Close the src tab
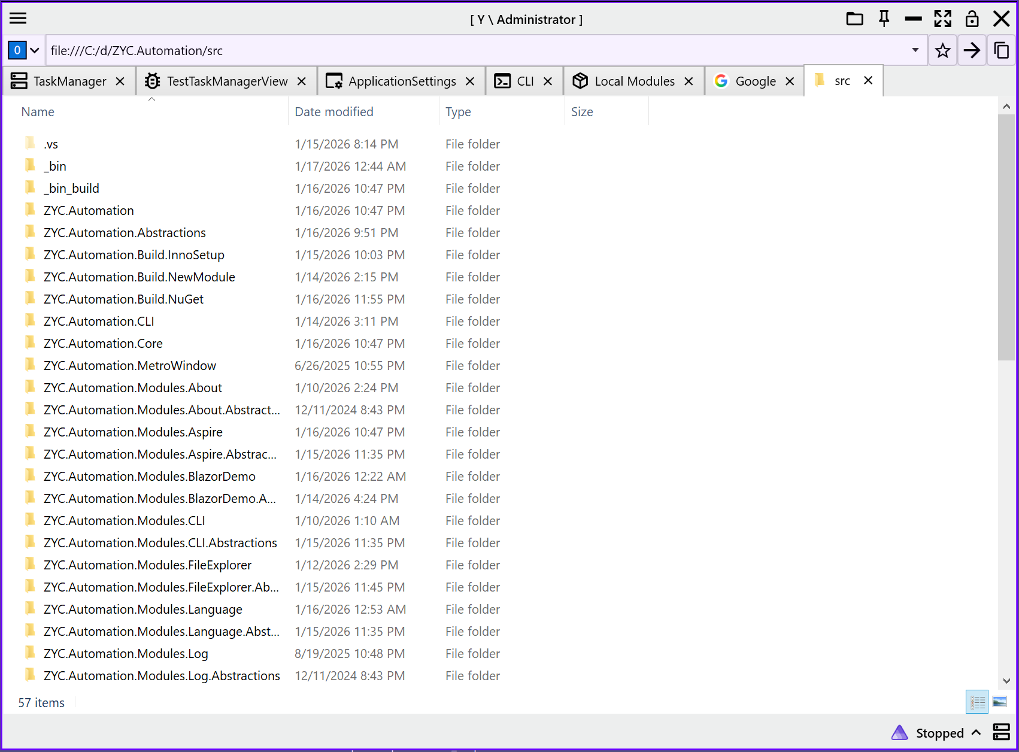Viewport: 1019px width, 752px height. pos(868,80)
